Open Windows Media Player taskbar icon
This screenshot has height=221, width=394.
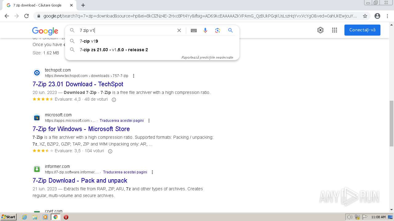pos(45,217)
